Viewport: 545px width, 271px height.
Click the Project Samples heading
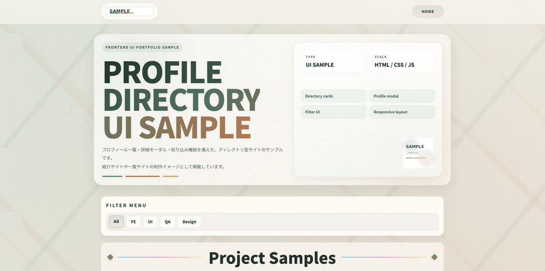pyautogui.click(x=272, y=258)
